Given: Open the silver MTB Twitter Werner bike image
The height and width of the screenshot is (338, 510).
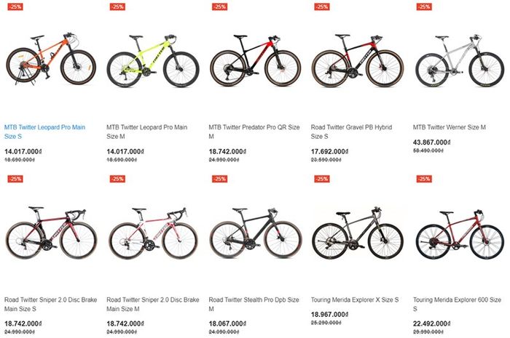Looking at the screenshot, I should [x=460, y=61].
